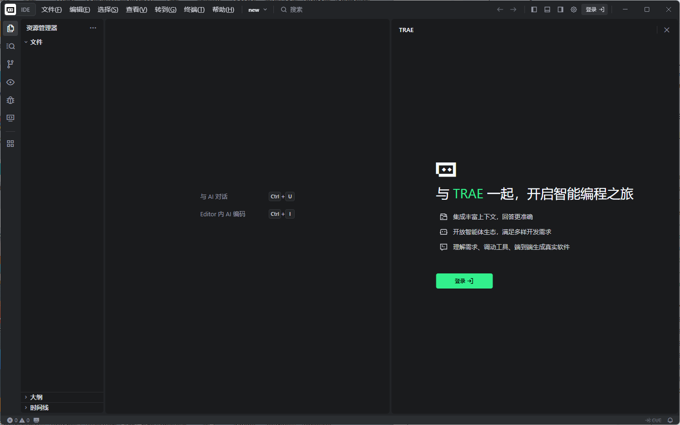
Task: Open settings with the gear icon
Action: coord(574,9)
